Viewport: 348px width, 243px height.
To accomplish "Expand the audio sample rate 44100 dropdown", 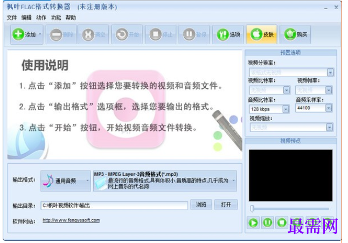I will coord(329,108).
